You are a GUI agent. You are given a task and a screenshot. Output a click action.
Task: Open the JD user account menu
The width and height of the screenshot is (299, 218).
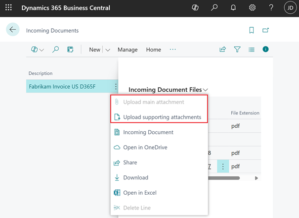tap(290, 7)
